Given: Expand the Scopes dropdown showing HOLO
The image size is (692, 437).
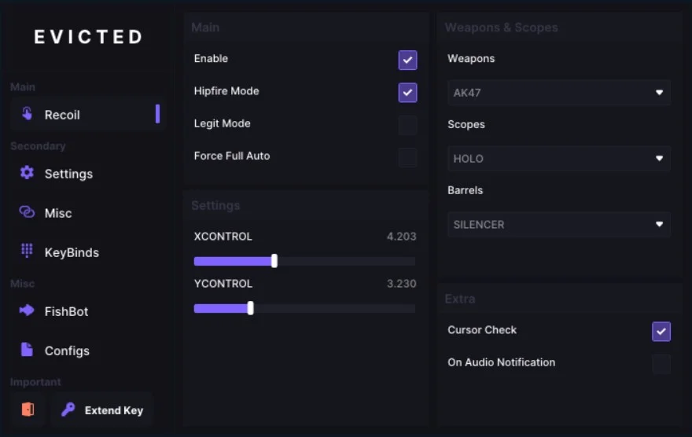Looking at the screenshot, I should (x=558, y=159).
